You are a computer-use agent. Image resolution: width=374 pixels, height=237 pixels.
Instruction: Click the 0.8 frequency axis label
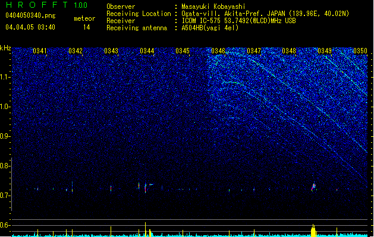(x=5, y=166)
